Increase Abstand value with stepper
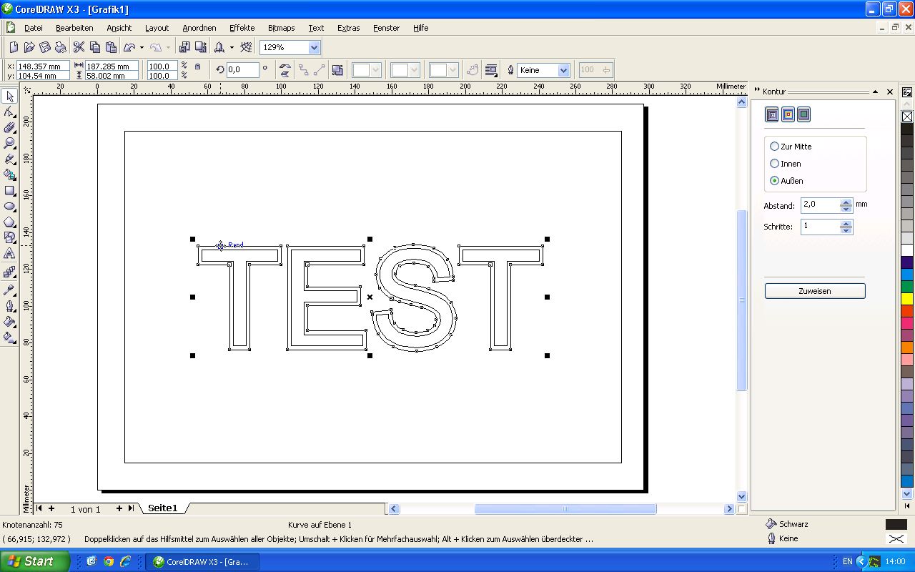This screenshot has width=915, height=572. point(846,201)
